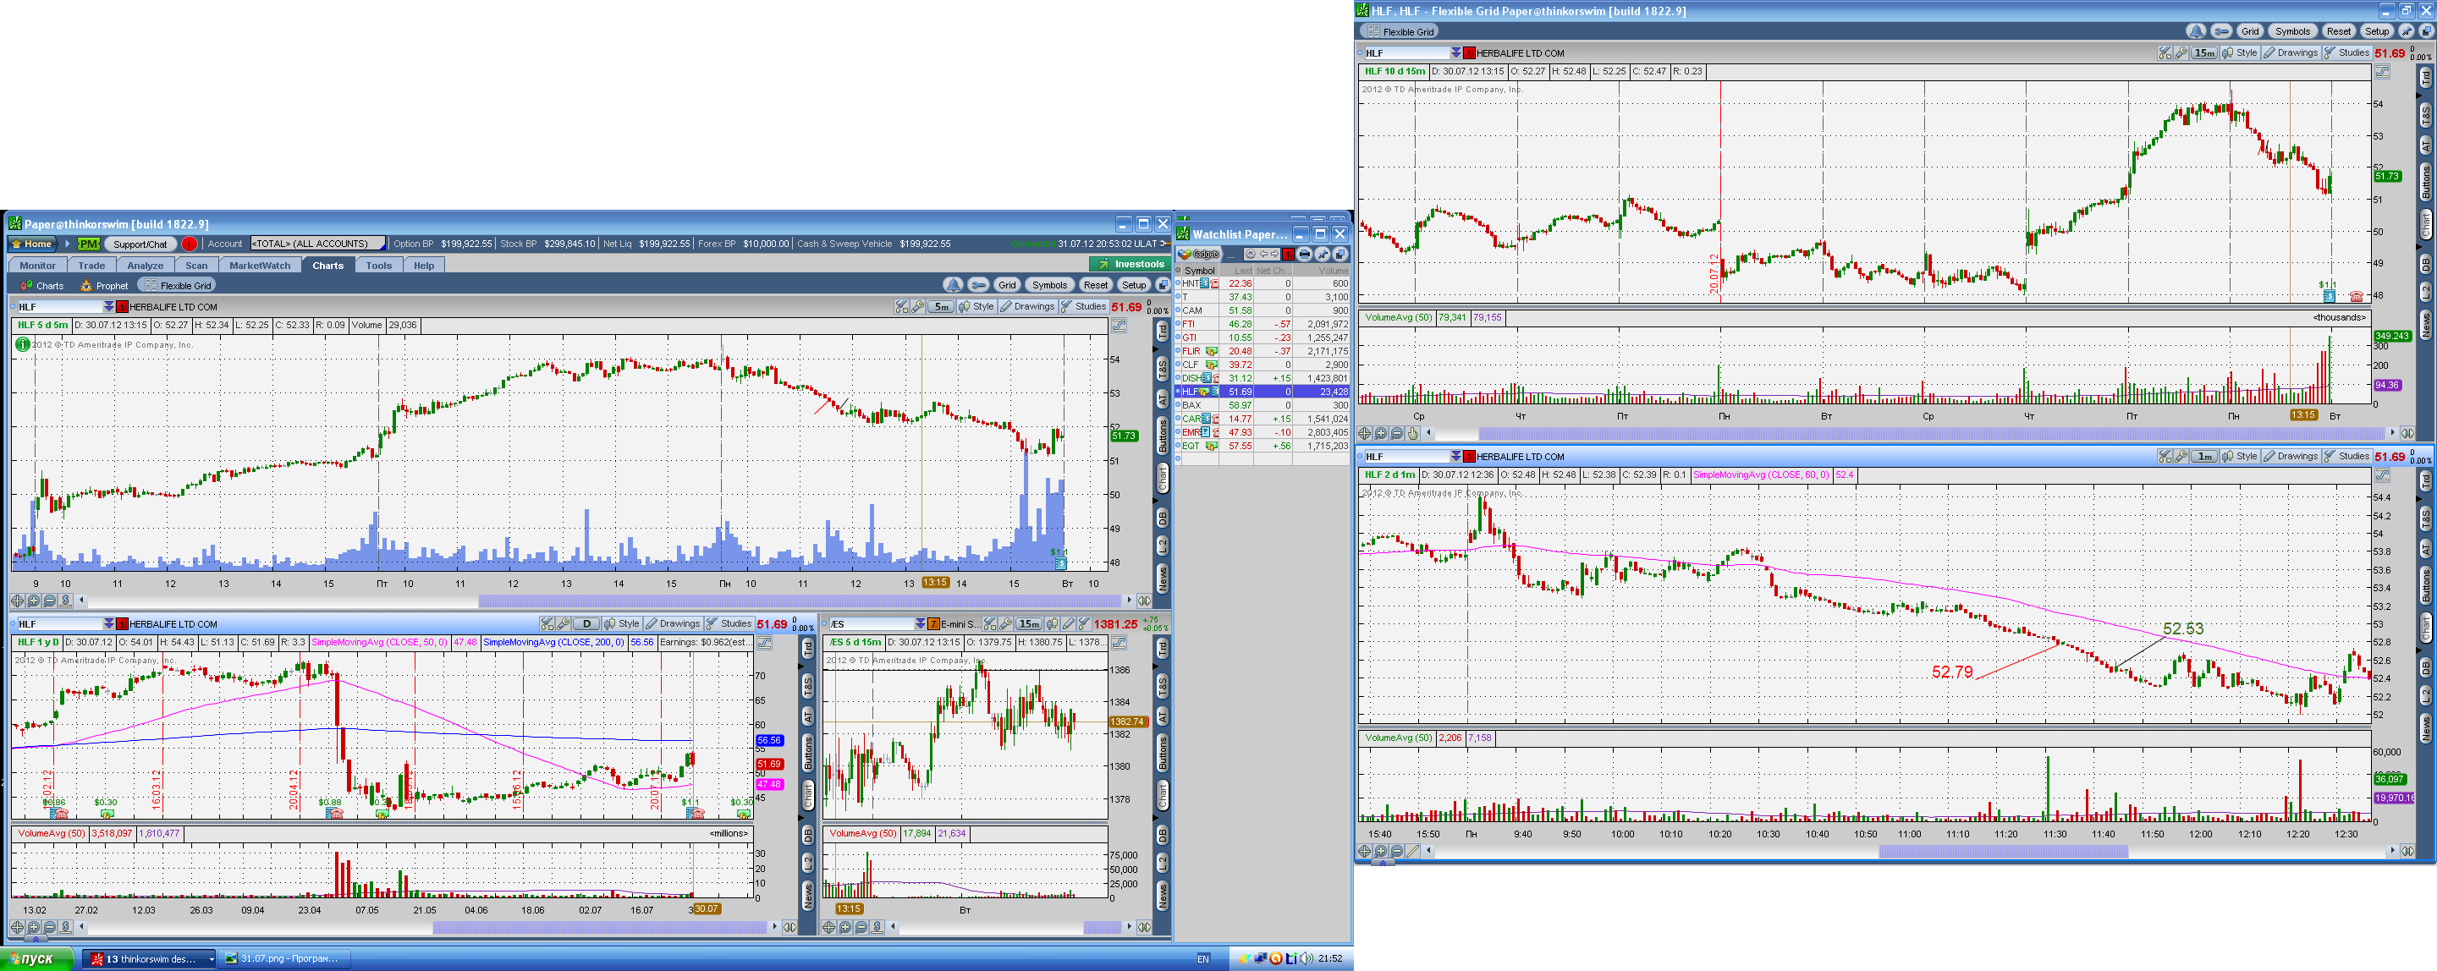Open Flexible Grid sub-tab in main window

[x=177, y=286]
